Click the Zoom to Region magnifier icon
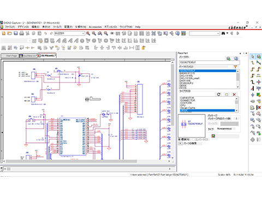 coord(100,33)
